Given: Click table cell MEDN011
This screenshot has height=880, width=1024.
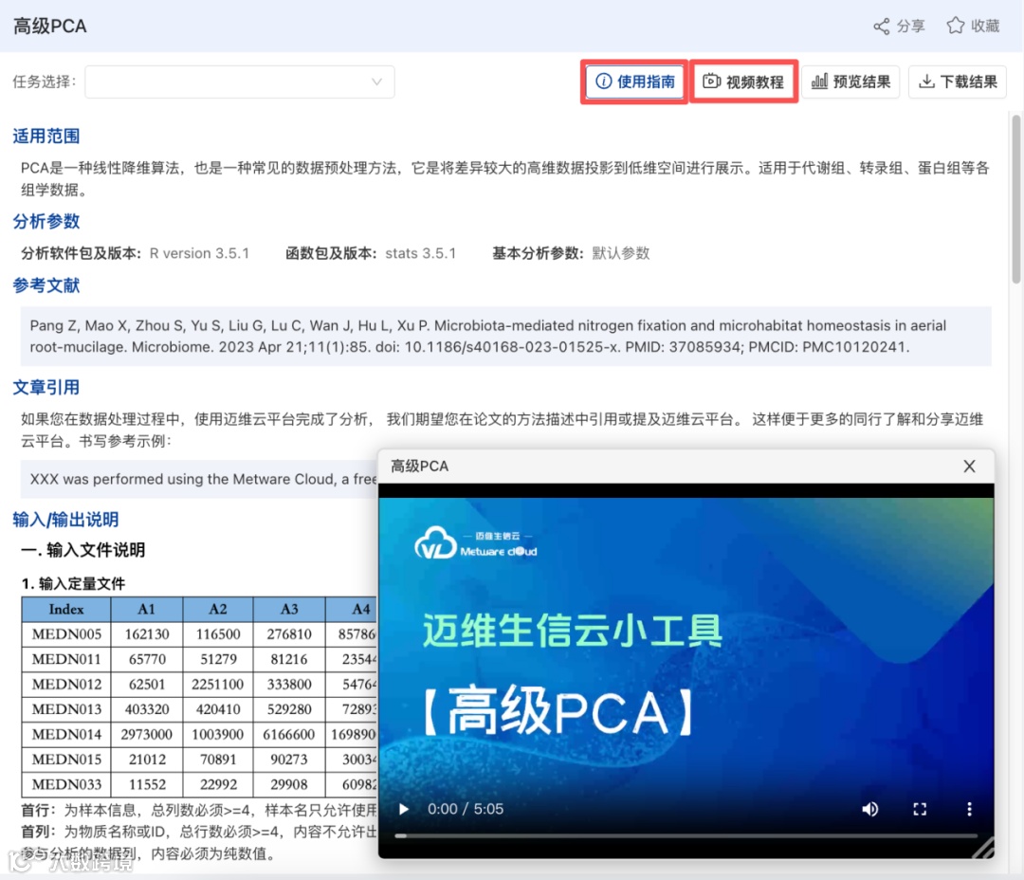Looking at the screenshot, I should click(66, 659).
